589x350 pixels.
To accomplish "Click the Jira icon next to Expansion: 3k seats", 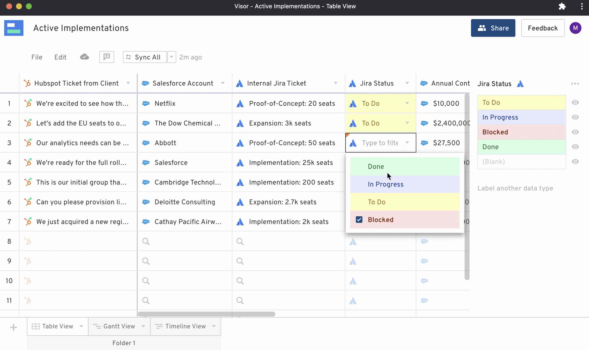I will [x=240, y=123].
